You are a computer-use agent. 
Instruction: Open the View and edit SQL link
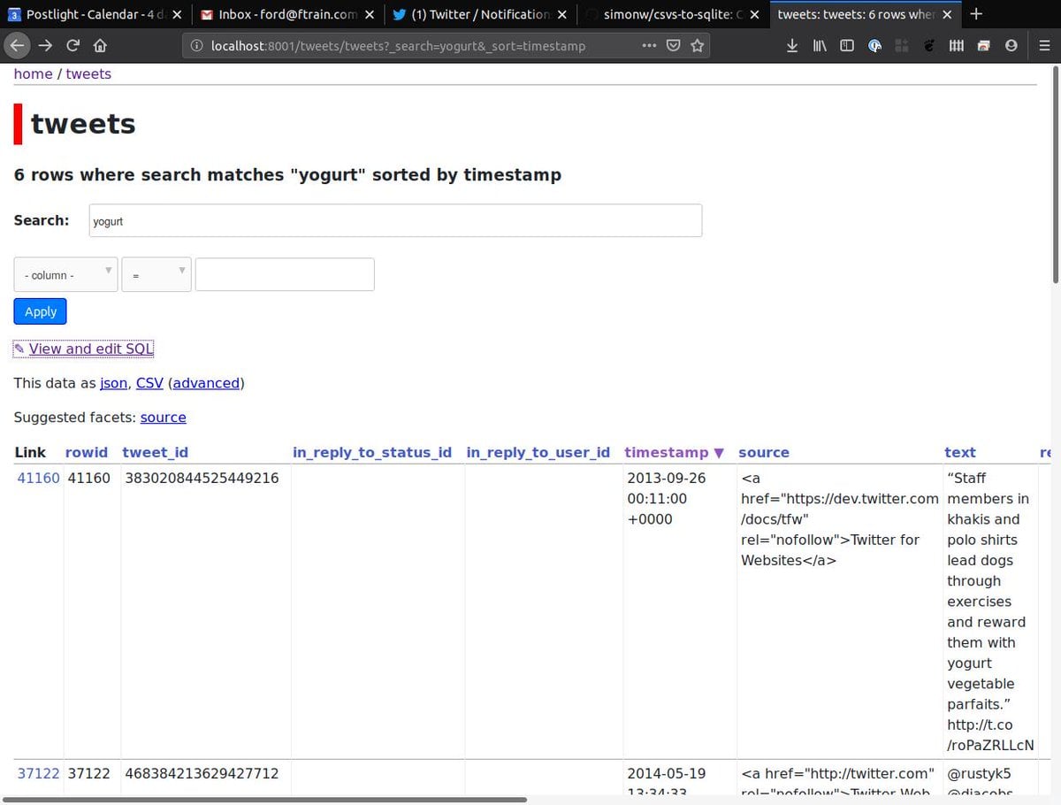click(91, 349)
